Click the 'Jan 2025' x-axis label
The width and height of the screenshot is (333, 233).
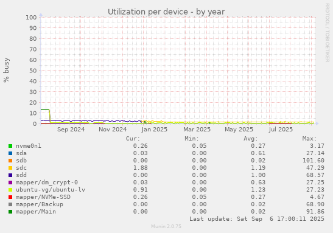coord(155,130)
